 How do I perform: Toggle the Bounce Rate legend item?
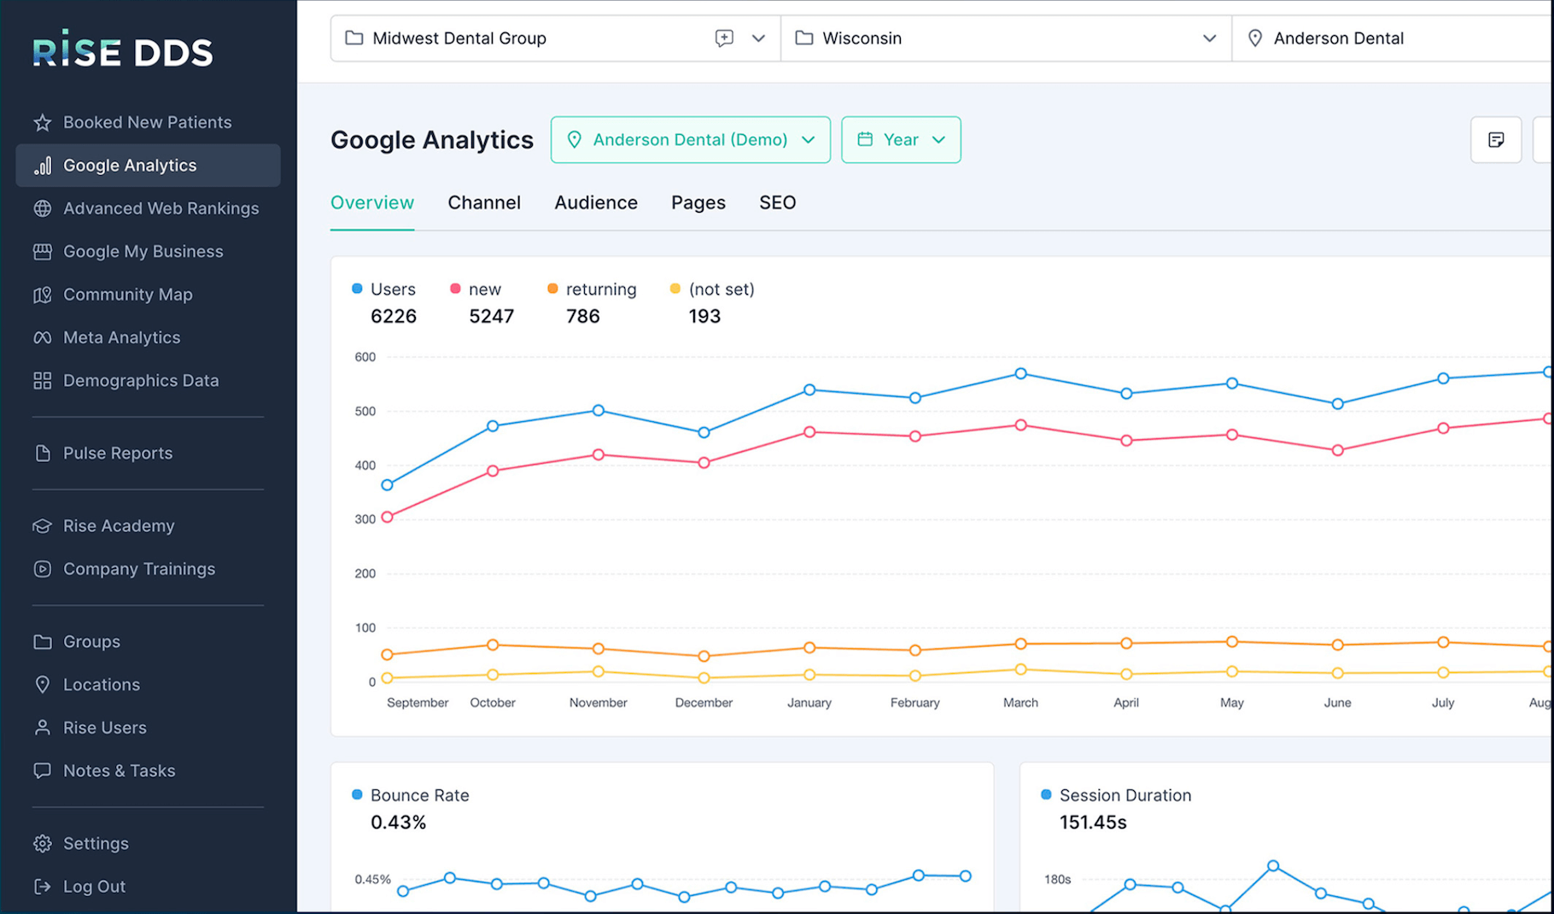coord(411,795)
